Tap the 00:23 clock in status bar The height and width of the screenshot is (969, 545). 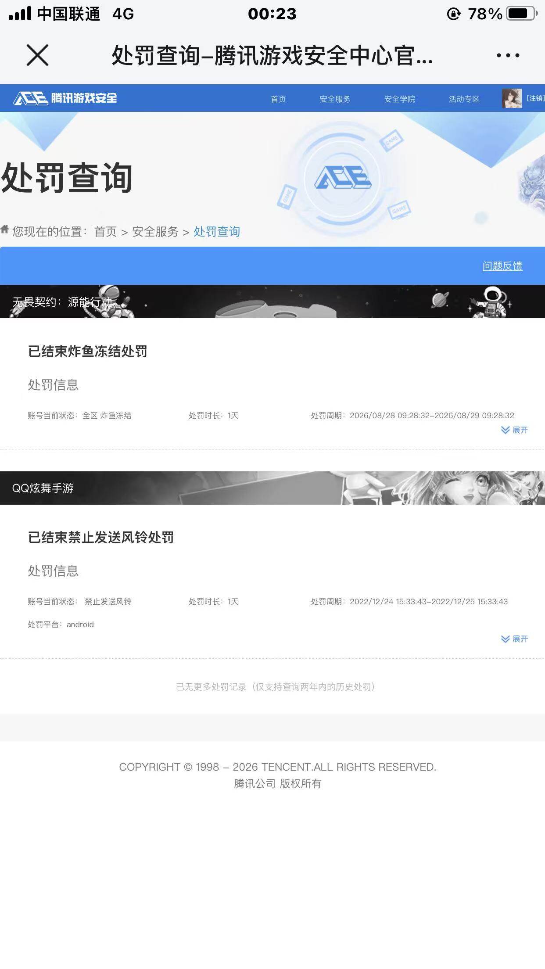pos(272,14)
